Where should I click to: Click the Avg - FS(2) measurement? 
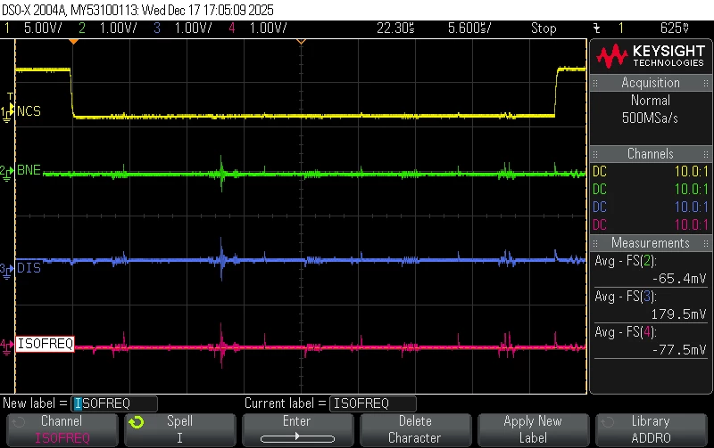[x=626, y=261]
